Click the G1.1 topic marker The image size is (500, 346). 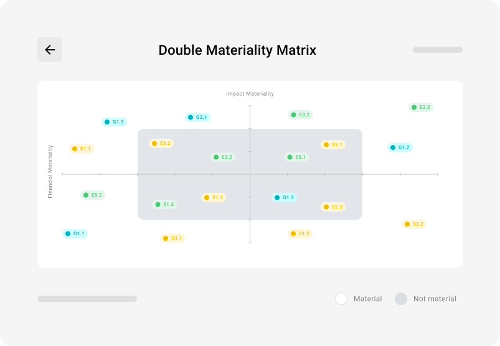[x=75, y=233]
